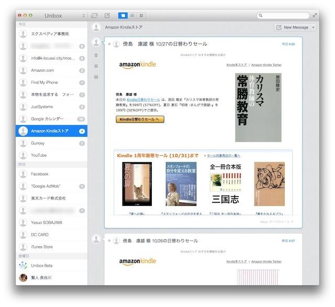Open the Inbox folder dropdown under the message
Screen dimensions: 335x307
[x=281, y=222]
